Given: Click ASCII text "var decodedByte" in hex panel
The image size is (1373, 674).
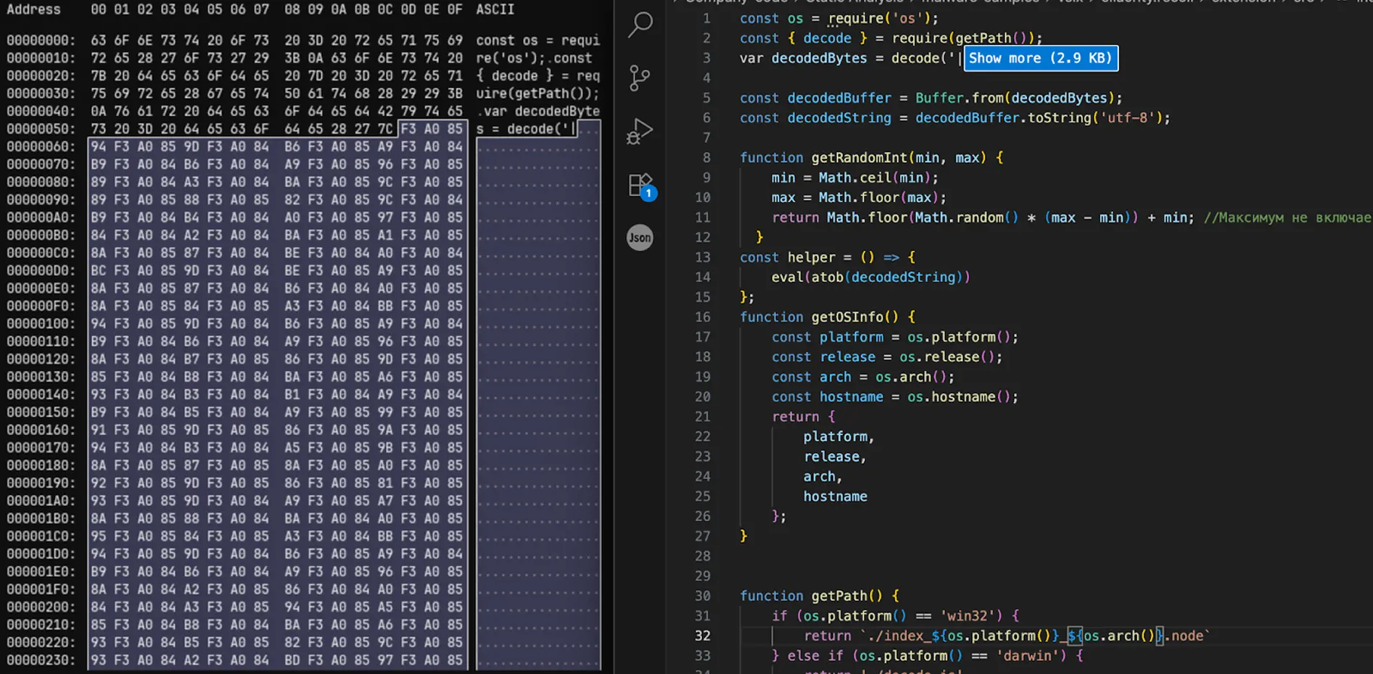Looking at the screenshot, I should pyautogui.click(x=538, y=111).
